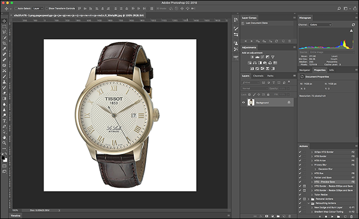Screen dimensions: 359x219
Task: Open the Histogram Channel dropdown
Action: click(320, 25)
